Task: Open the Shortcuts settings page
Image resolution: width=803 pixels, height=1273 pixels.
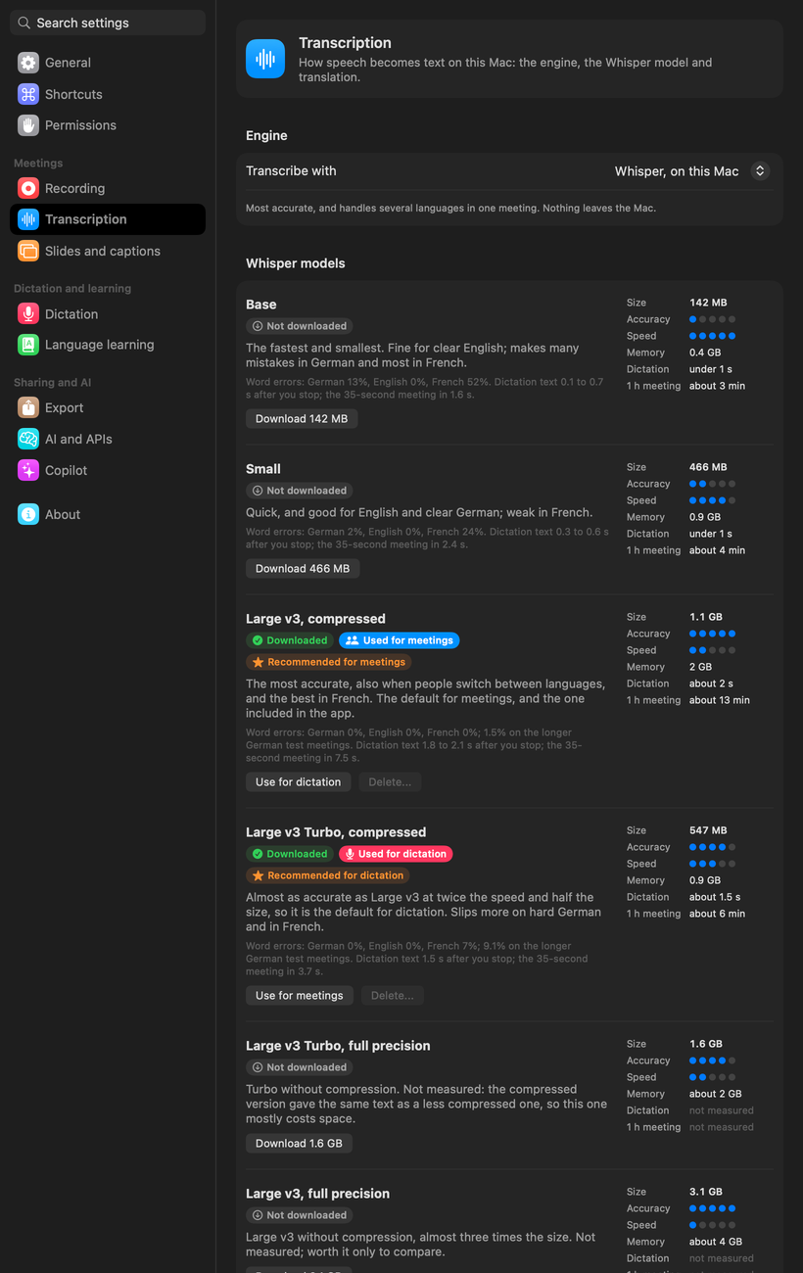Action: tap(108, 94)
